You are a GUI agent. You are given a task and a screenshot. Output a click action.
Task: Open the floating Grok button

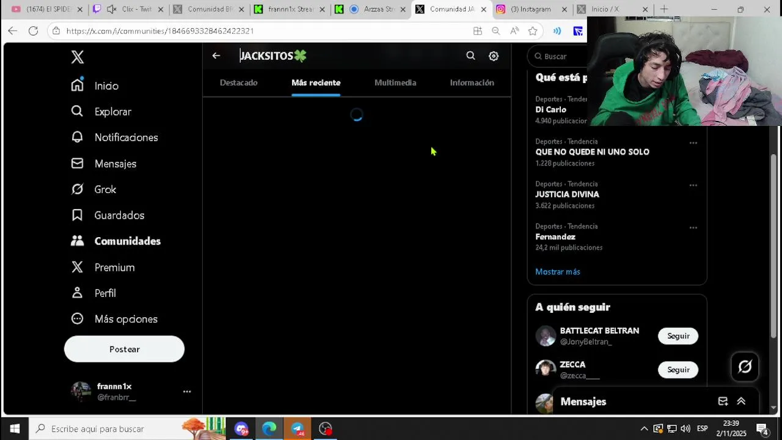[745, 367]
